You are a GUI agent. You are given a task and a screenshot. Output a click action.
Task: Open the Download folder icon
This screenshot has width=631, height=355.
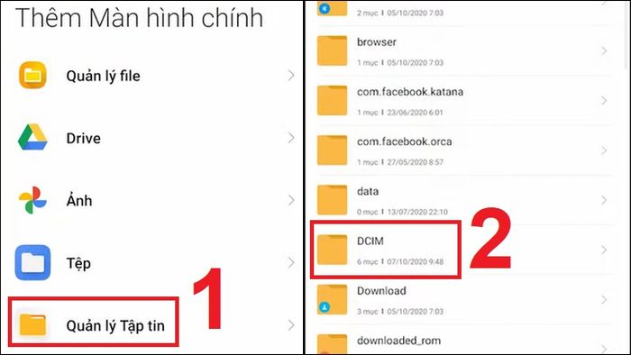[x=332, y=299]
